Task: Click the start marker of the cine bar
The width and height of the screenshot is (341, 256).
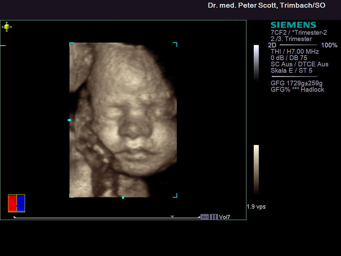Action: click(x=15, y=217)
